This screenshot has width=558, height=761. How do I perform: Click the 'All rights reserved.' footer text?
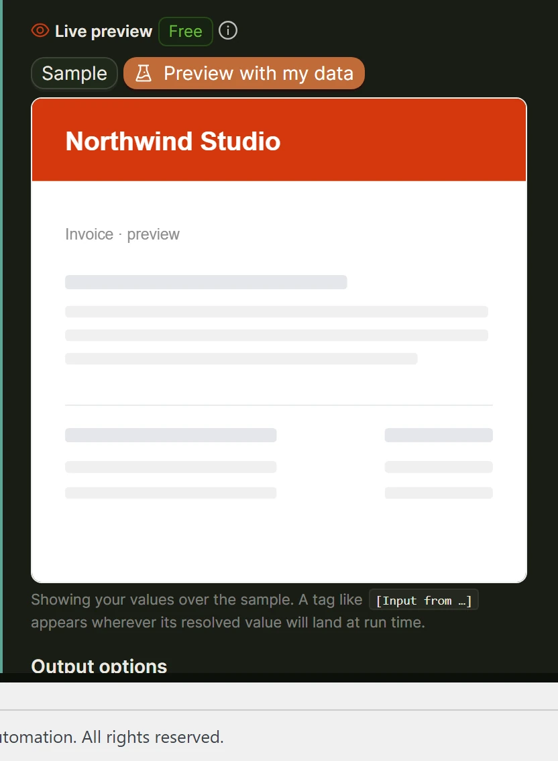point(152,737)
